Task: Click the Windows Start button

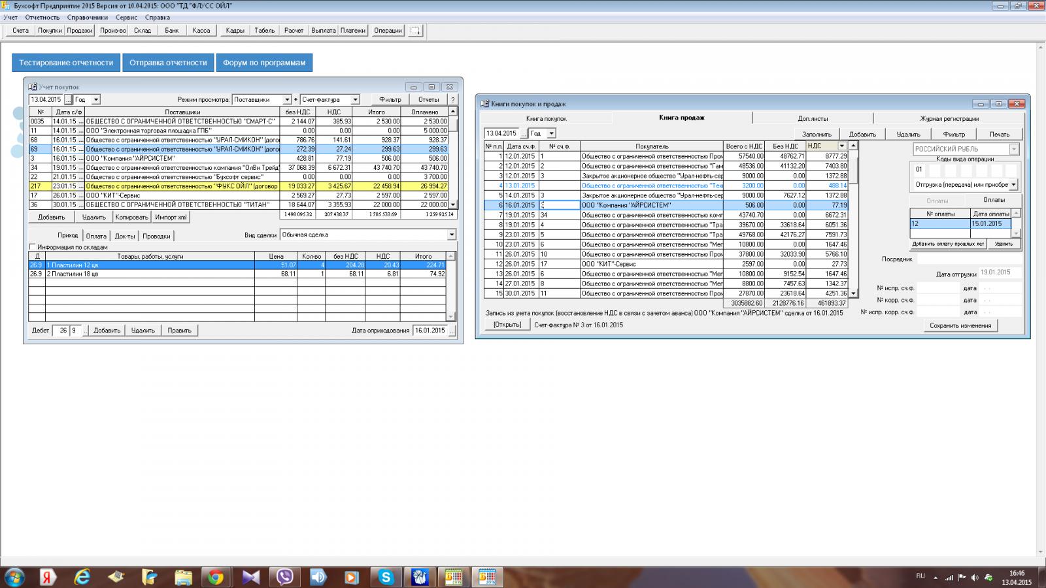Action: point(14,577)
